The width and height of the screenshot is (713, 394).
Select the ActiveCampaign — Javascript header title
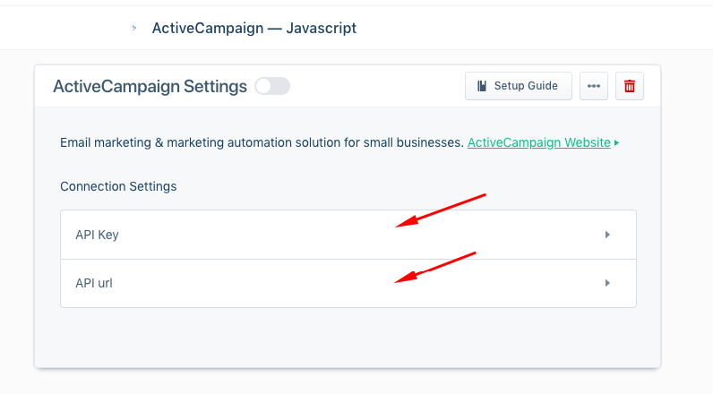[x=253, y=28]
